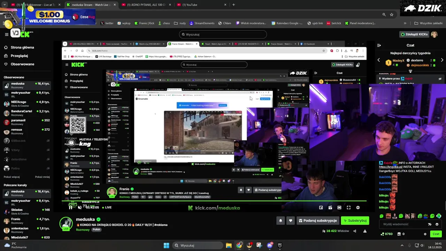Open the Kick hamburger sidebar menu

7,34
